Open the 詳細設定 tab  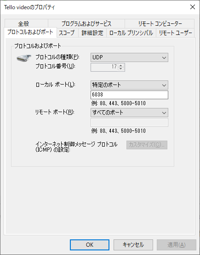click(x=92, y=33)
